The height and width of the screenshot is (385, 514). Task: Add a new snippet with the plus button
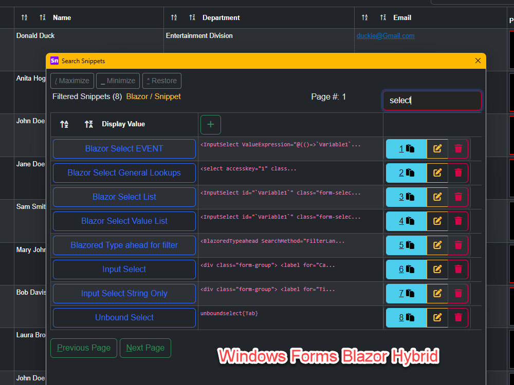[210, 124]
